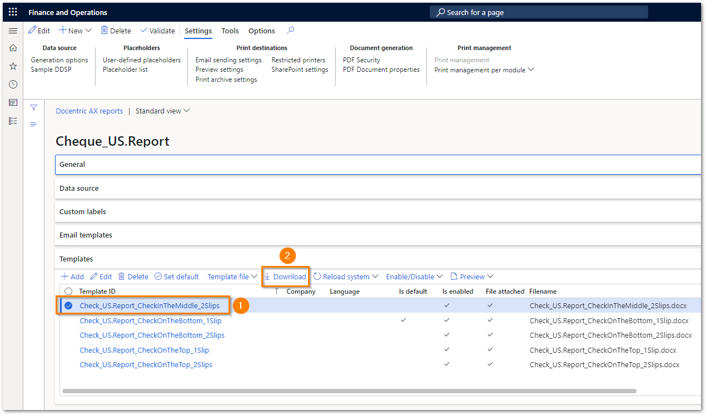706x415 pixels.
Task: Click Delete in the Templates toolbar
Action: 133,276
